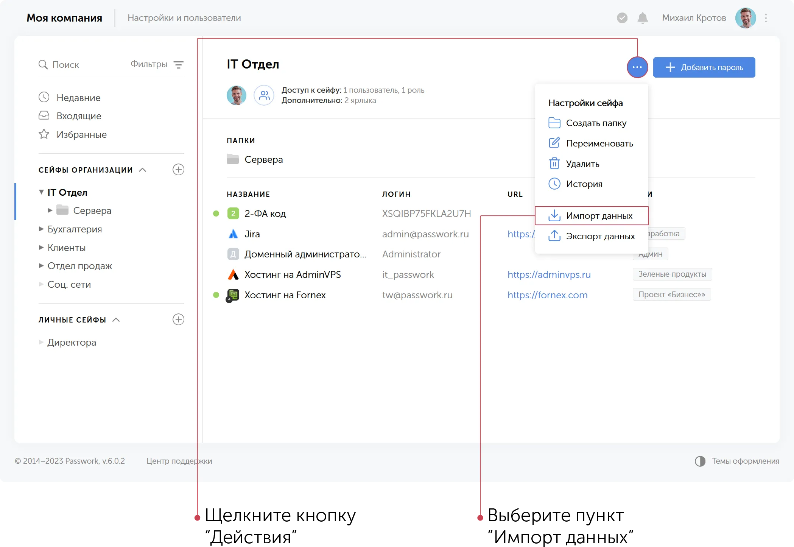
Task: Click the notifications bell icon
Action: pos(642,18)
